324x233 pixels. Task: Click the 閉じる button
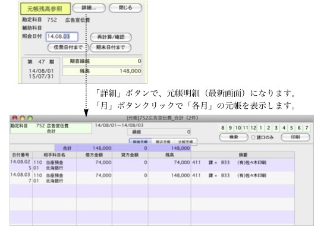click(125, 8)
